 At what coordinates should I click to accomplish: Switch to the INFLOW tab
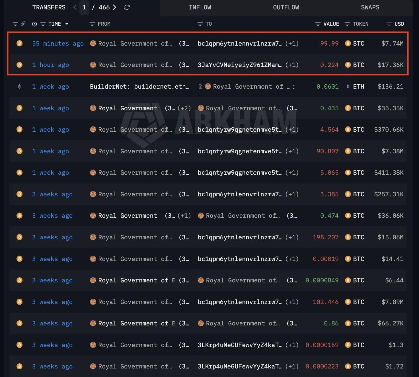click(x=200, y=7)
